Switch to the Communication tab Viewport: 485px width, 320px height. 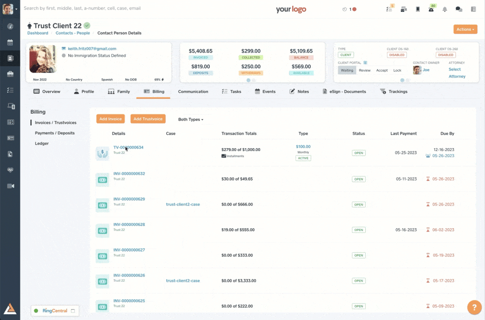[193, 91]
